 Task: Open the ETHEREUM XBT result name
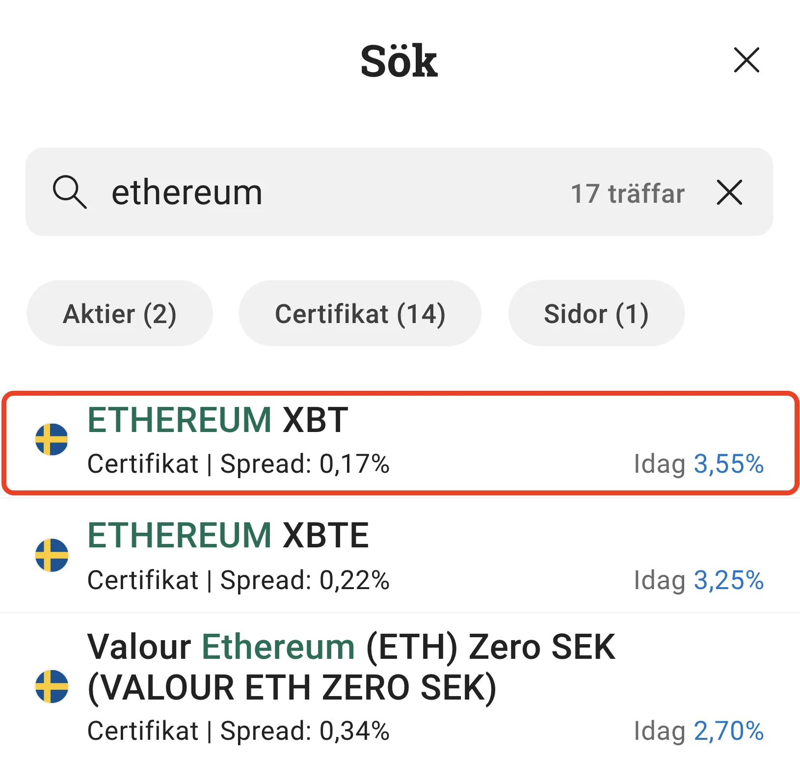(218, 420)
